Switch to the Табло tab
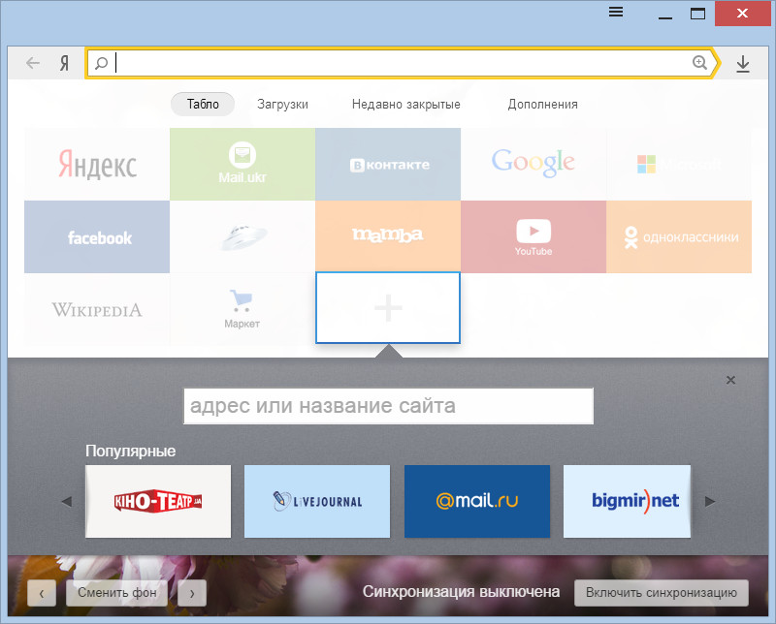This screenshot has width=776, height=624. point(203,104)
